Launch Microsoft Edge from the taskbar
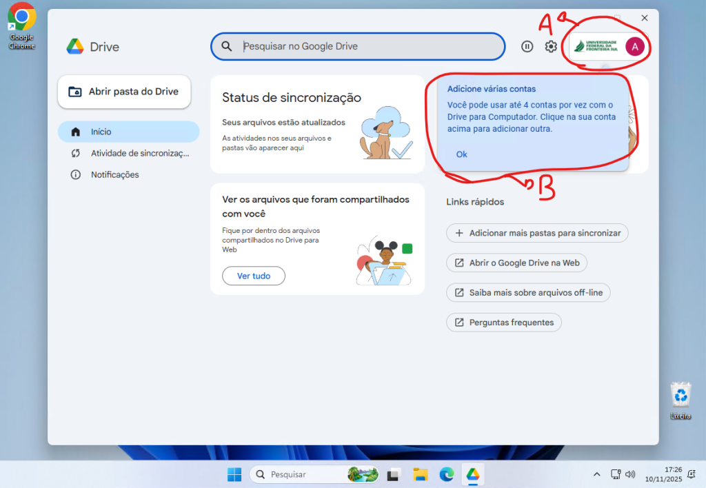 click(x=447, y=474)
